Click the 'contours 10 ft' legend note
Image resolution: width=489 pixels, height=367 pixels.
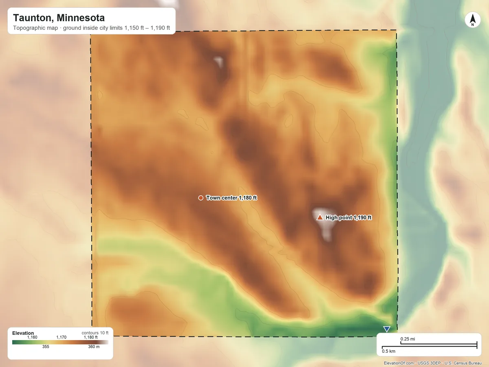95,333
